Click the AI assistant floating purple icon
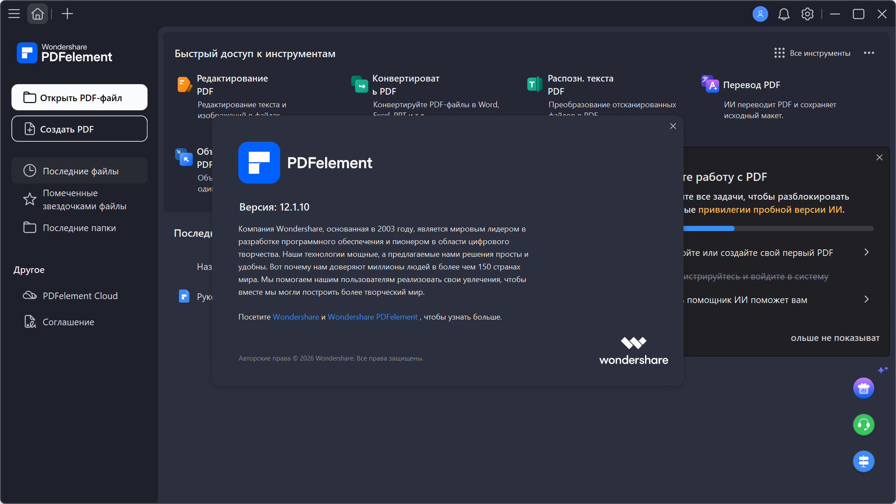Screen dimensions: 896x504 tap(863, 388)
